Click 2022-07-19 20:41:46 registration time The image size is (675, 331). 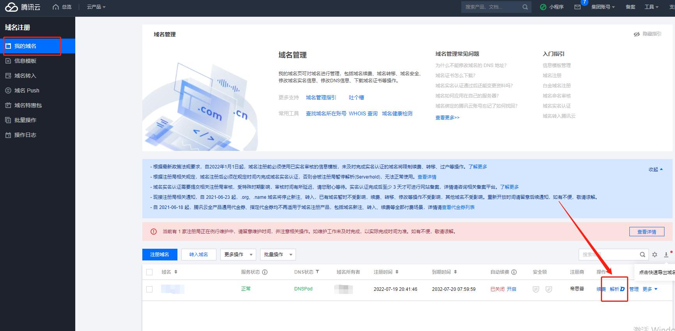pos(395,289)
